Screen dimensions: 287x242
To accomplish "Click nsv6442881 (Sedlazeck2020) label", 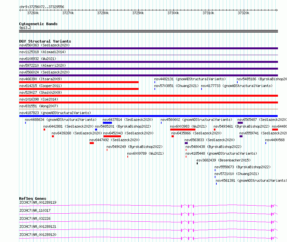I will tap(68, 126).
